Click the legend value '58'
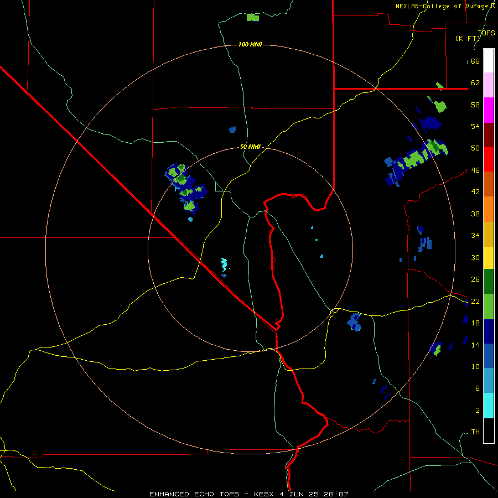Screen dimensions: 498x498 [475, 105]
